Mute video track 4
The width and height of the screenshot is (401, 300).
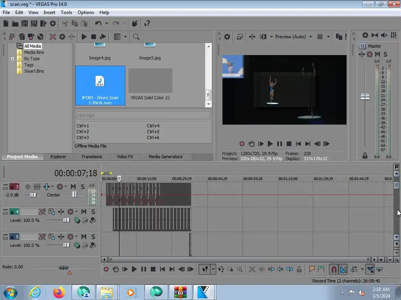click(x=84, y=212)
